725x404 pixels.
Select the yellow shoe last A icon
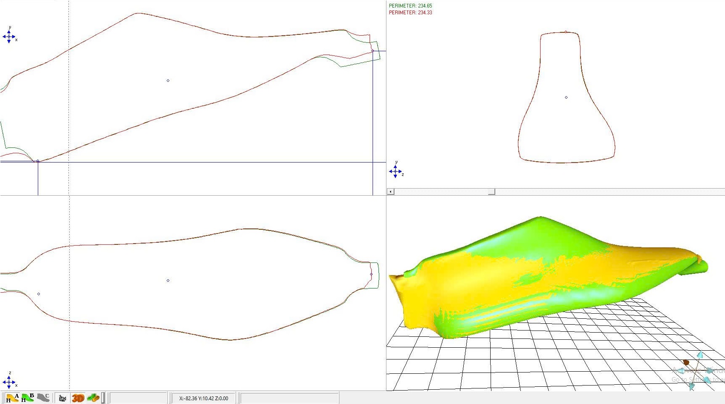point(12,398)
